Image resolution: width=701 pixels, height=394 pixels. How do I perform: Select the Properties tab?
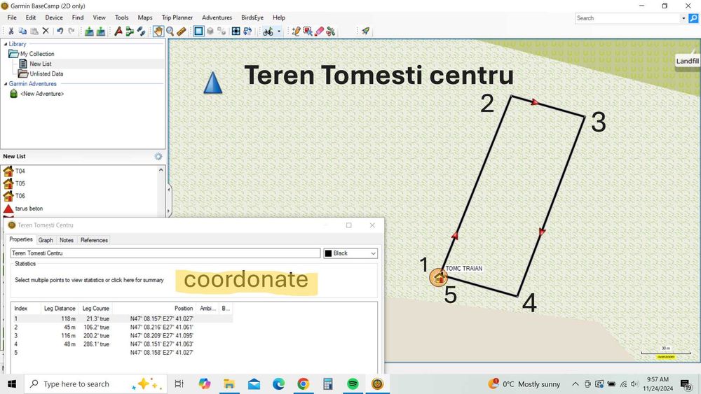[21, 239]
